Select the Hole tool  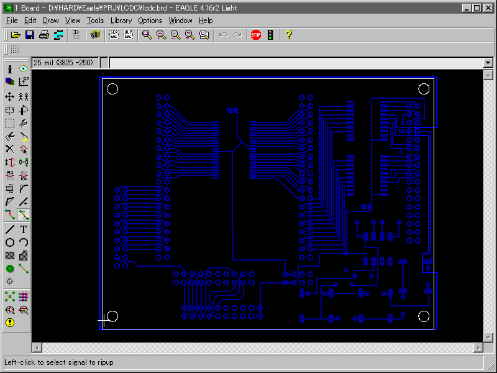pyautogui.click(x=10, y=282)
